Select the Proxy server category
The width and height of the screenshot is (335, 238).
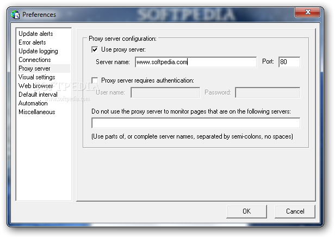(x=44, y=68)
